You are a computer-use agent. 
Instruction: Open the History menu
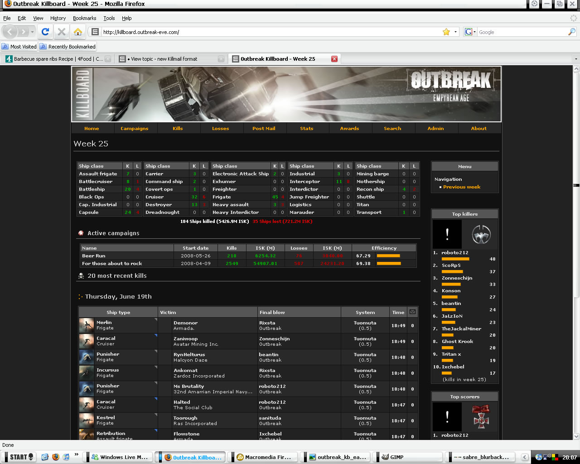pyautogui.click(x=58, y=18)
